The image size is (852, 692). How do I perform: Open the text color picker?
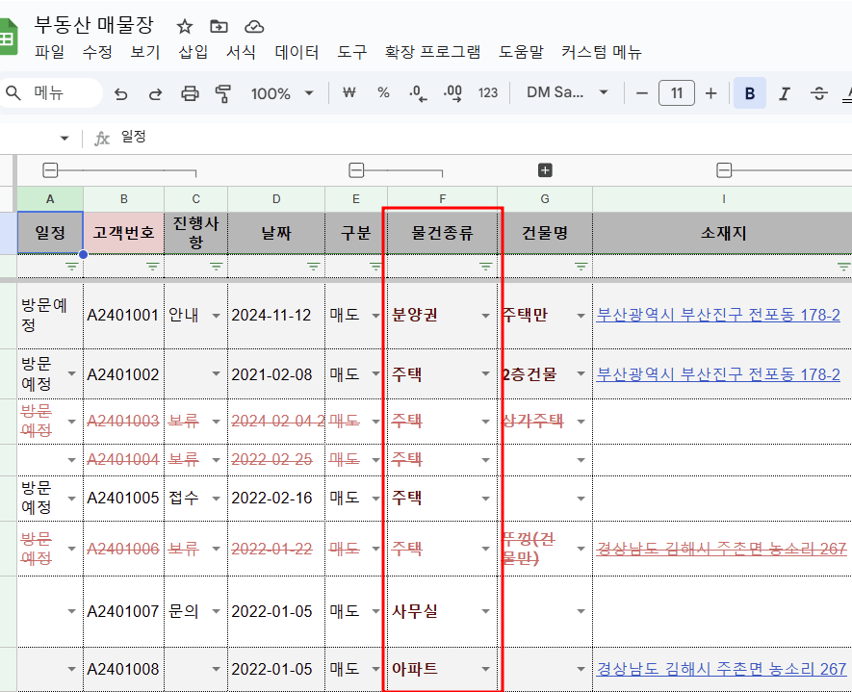846,94
